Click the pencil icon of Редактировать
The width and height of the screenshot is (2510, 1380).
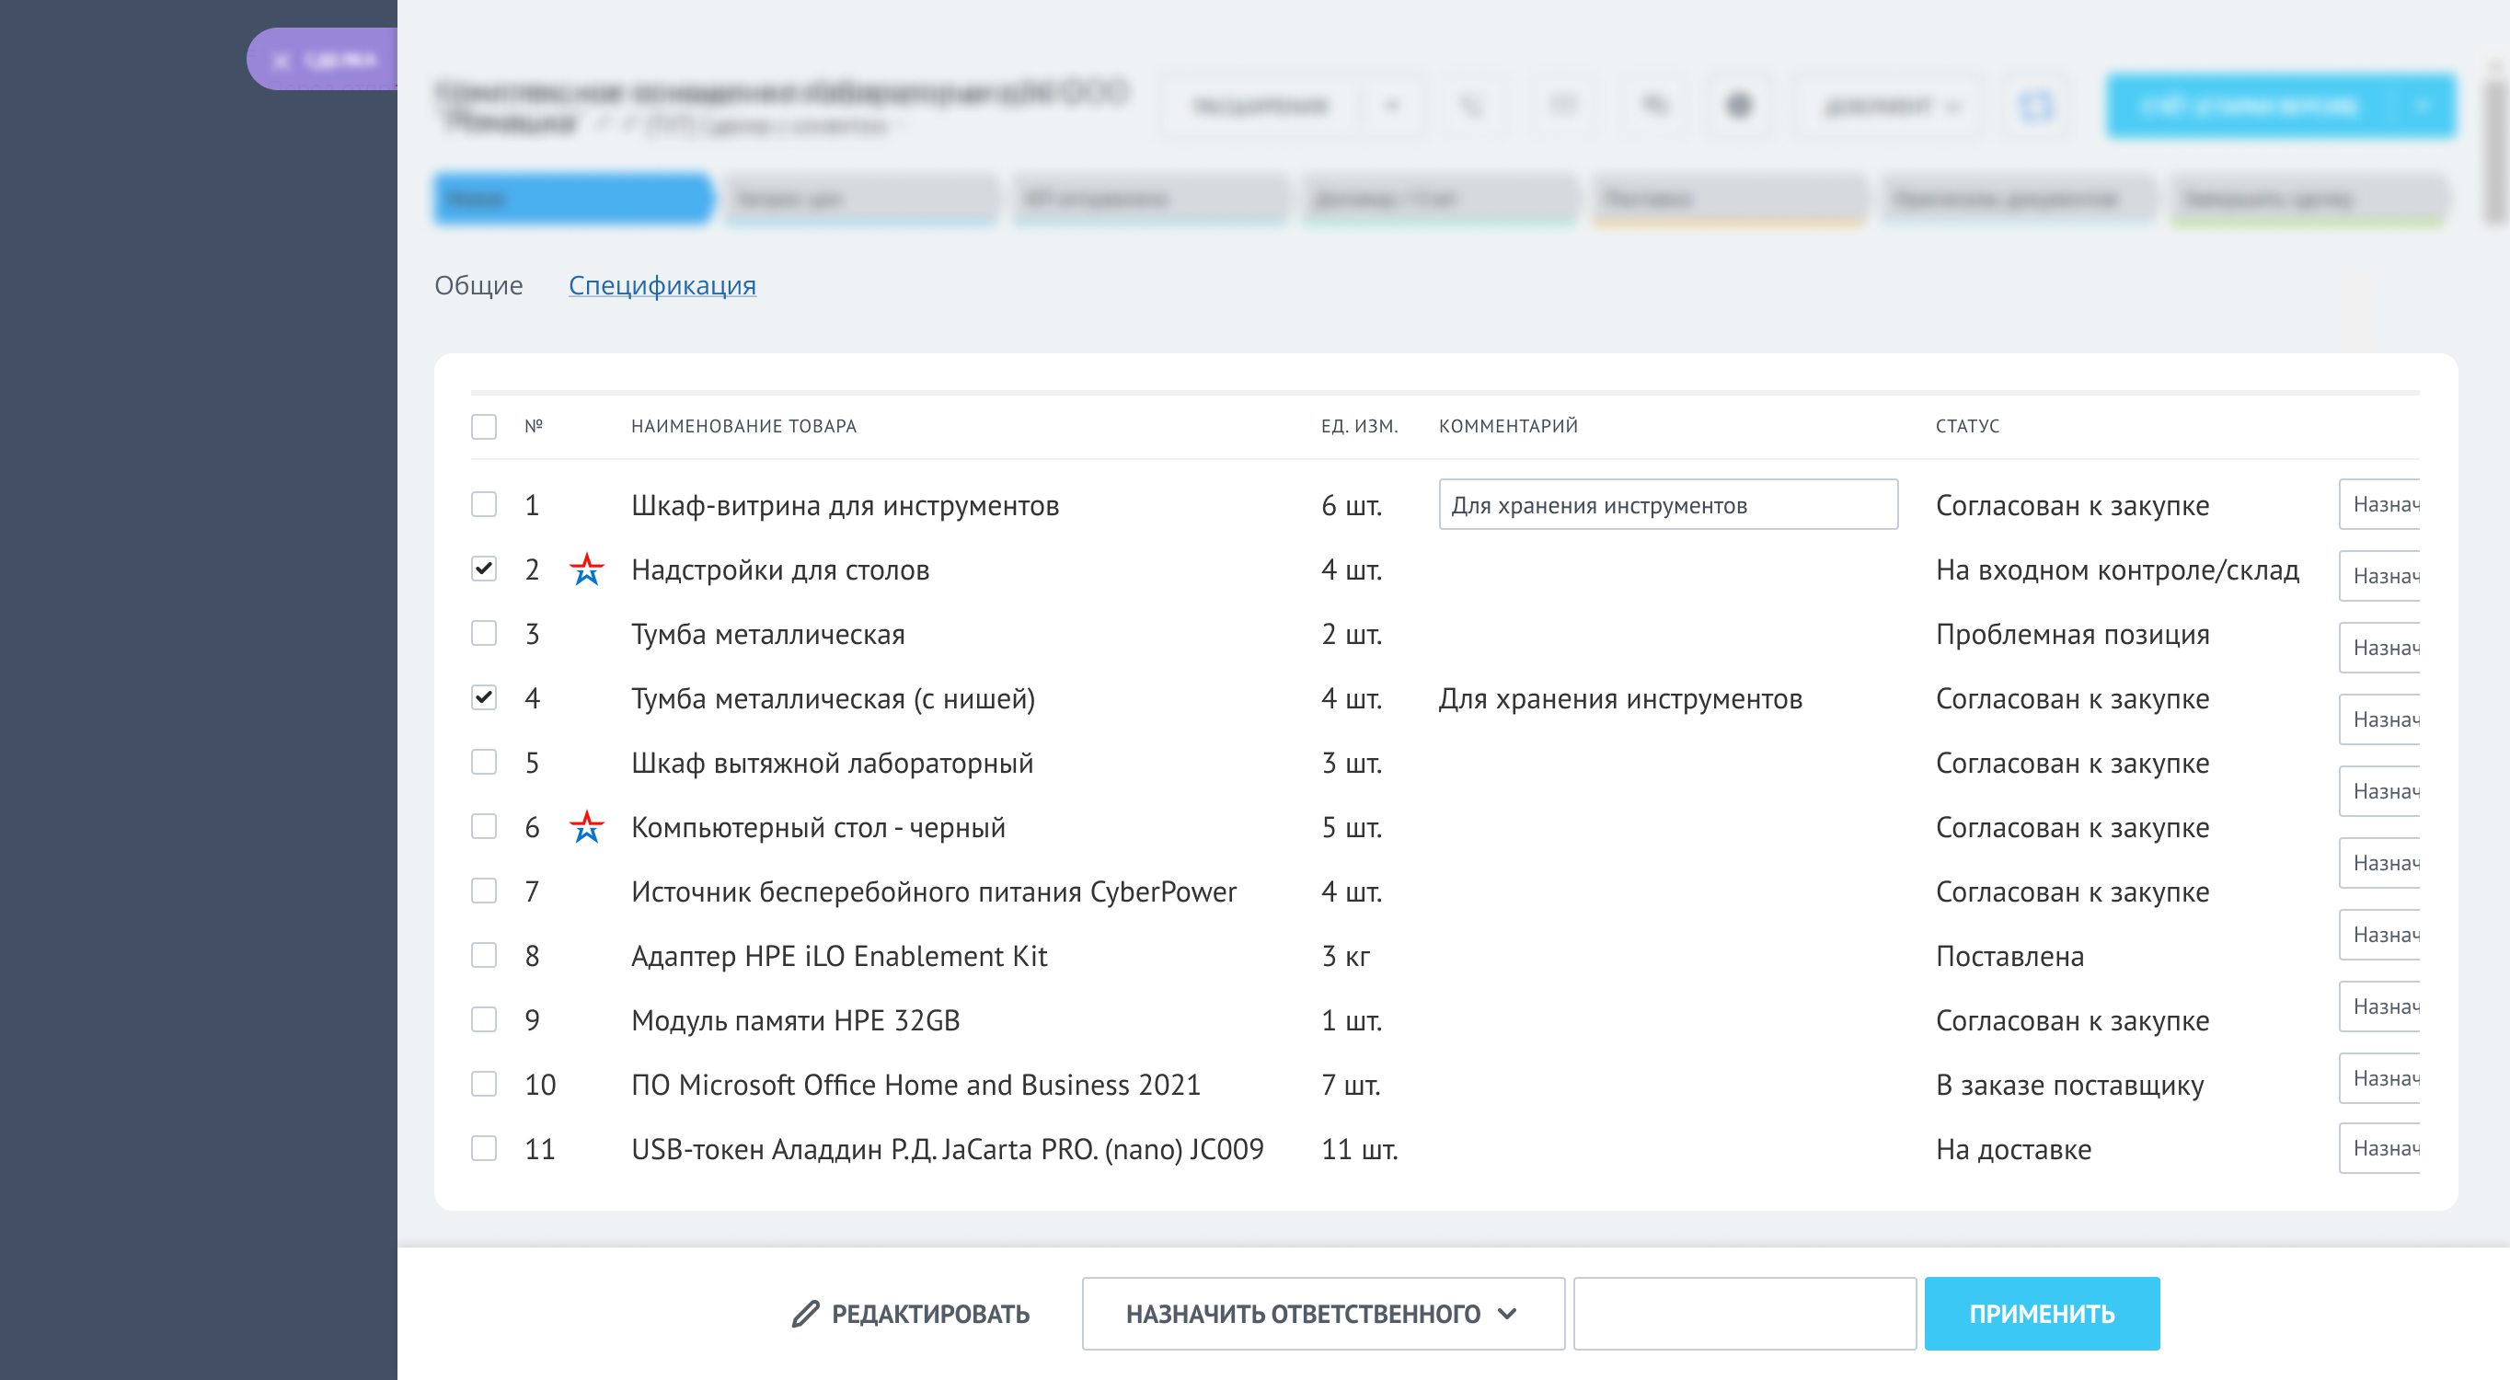point(805,1313)
